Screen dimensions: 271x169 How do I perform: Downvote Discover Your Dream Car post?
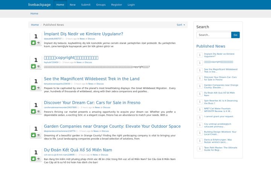pos(38,111)
